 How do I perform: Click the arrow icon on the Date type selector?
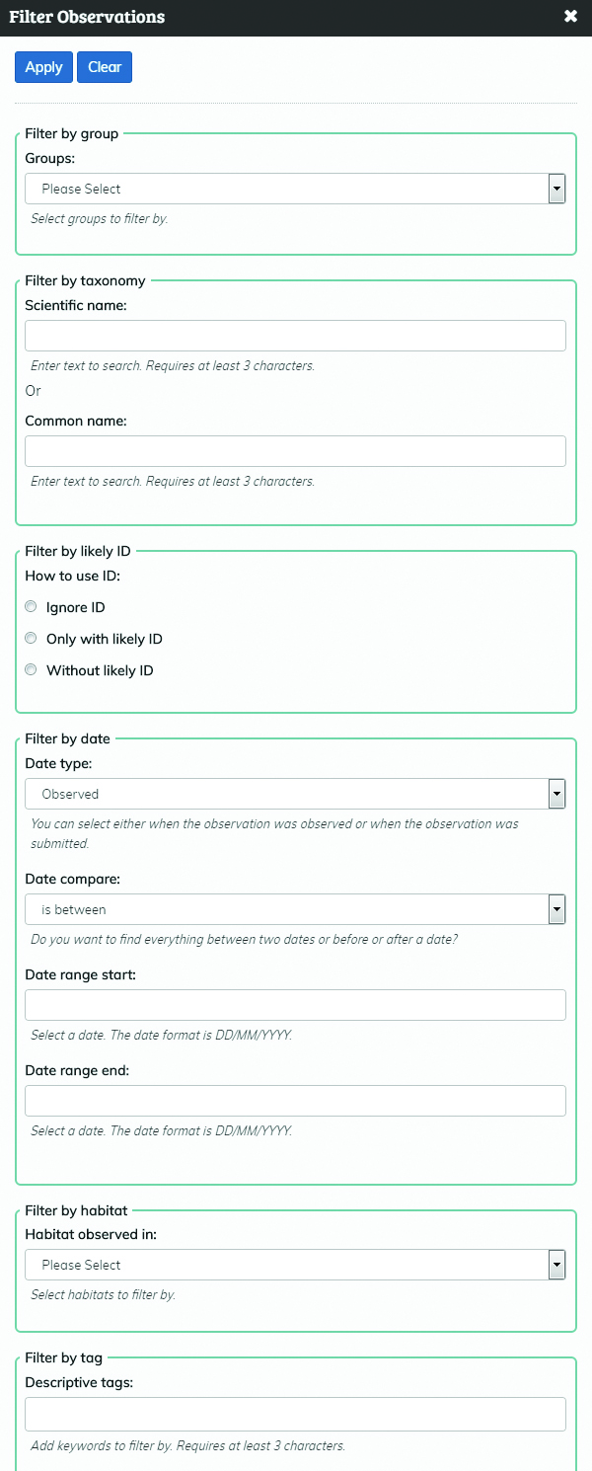pyautogui.click(x=556, y=793)
